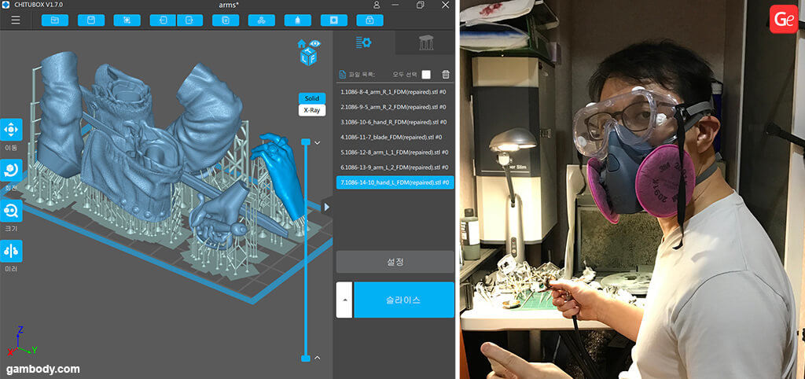Switch view mode to X-Ray

pos(311,110)
